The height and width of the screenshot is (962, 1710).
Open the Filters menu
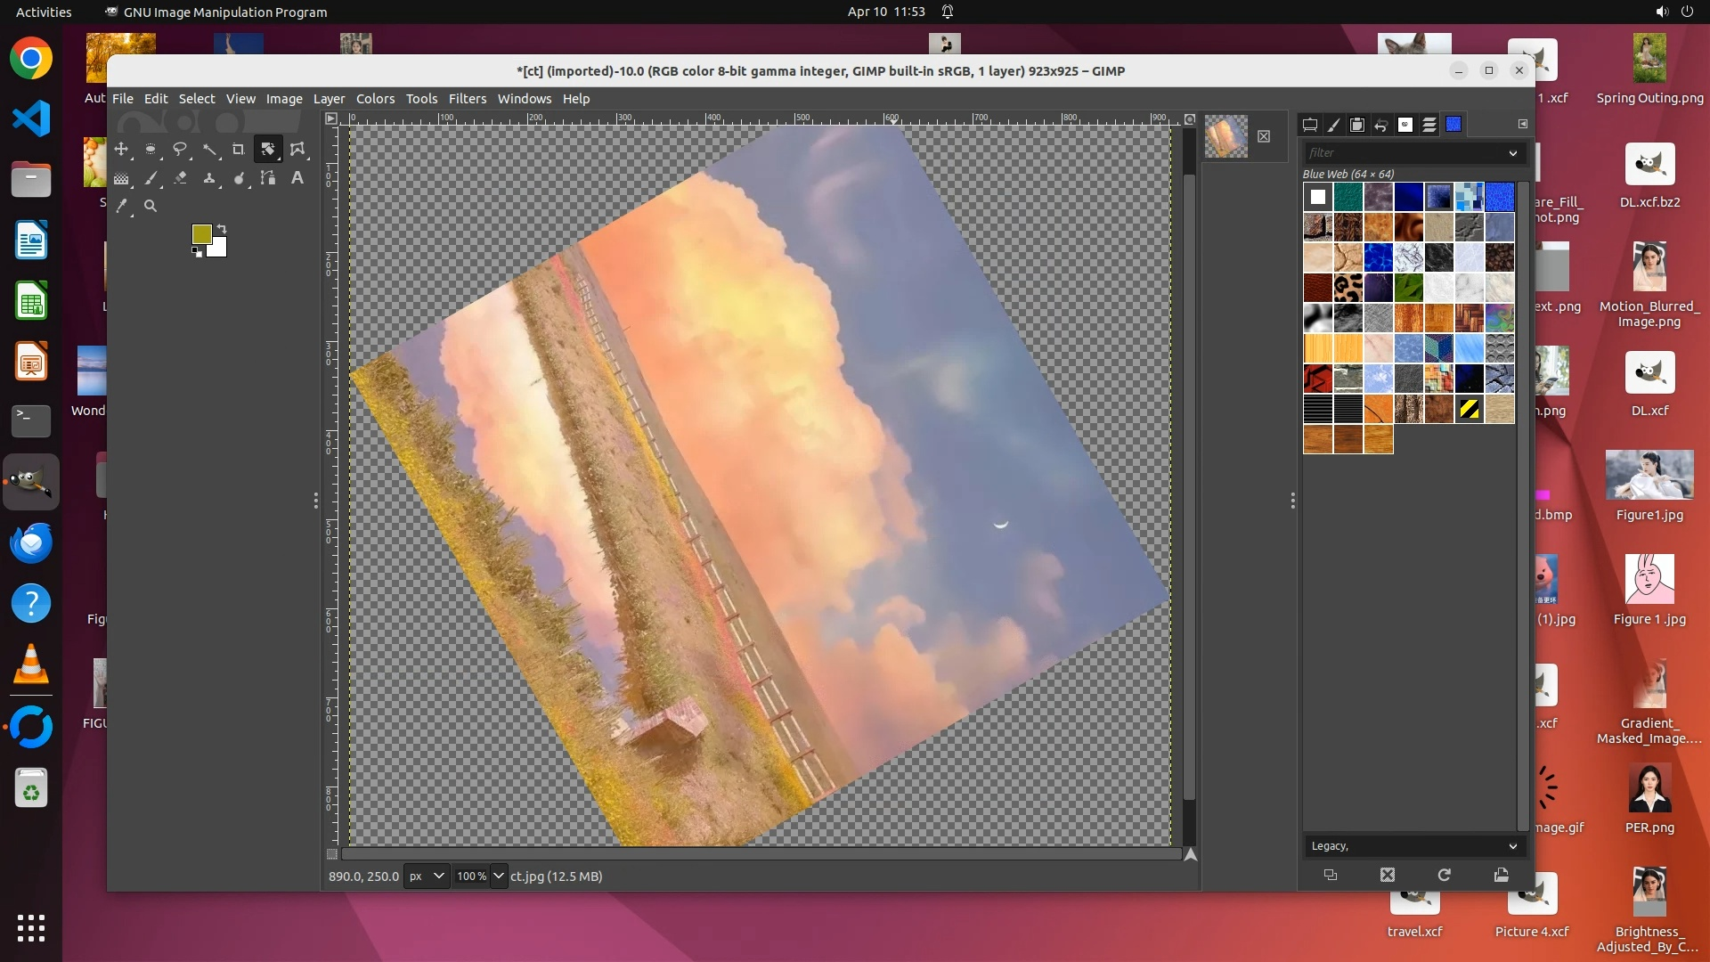click(x=467, y=99)
